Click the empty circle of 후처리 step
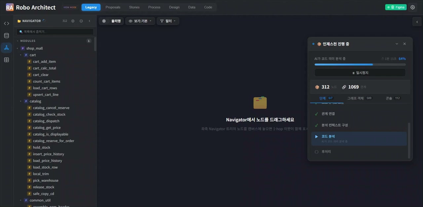423x207 pixels. pos(317,152)
